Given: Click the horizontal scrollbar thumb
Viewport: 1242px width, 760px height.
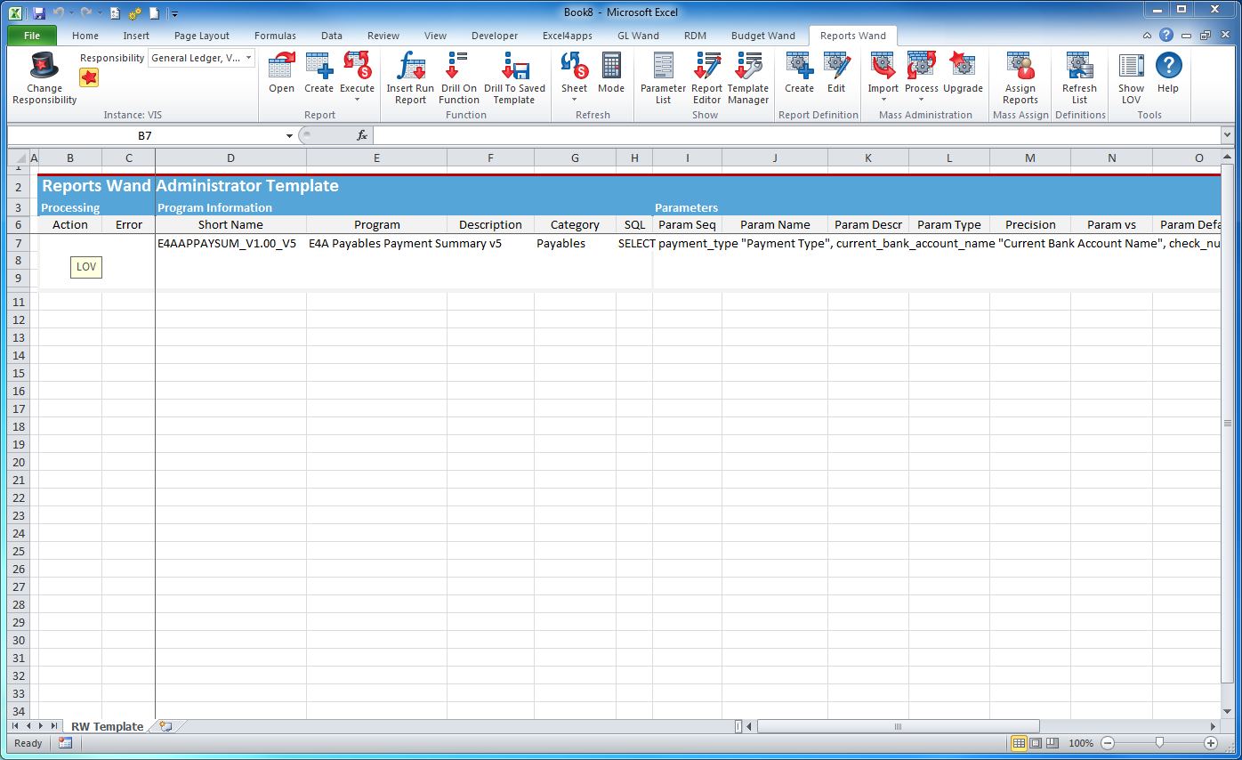Looking at the screenshot, I should pos(898,726).
